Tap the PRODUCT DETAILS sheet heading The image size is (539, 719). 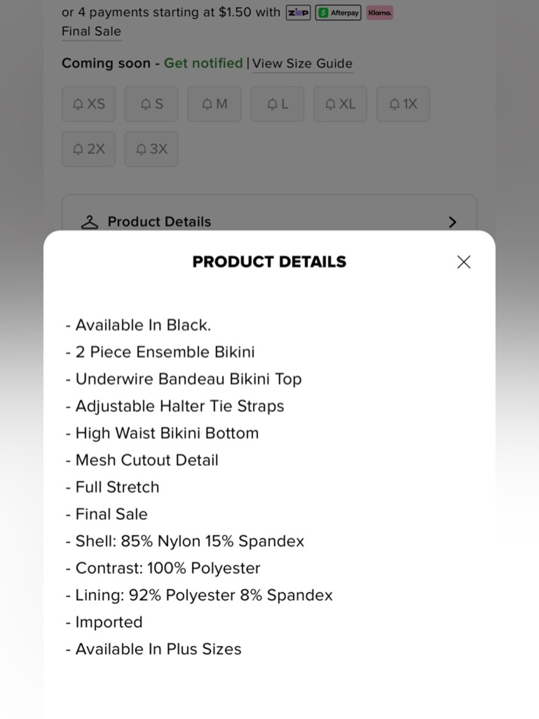(x=269, y=262)
